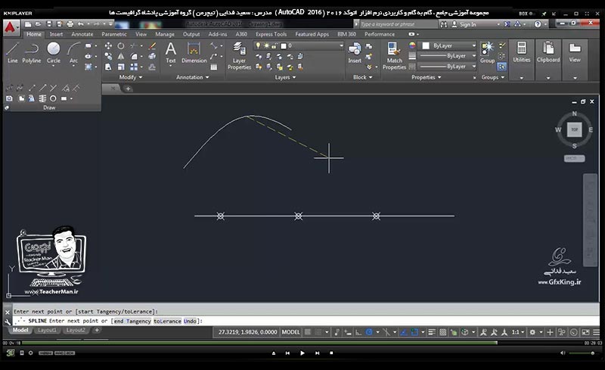Select the Circle tool
Image resolution: width=605 pixels, height=370 pixels.
[53, 53]
